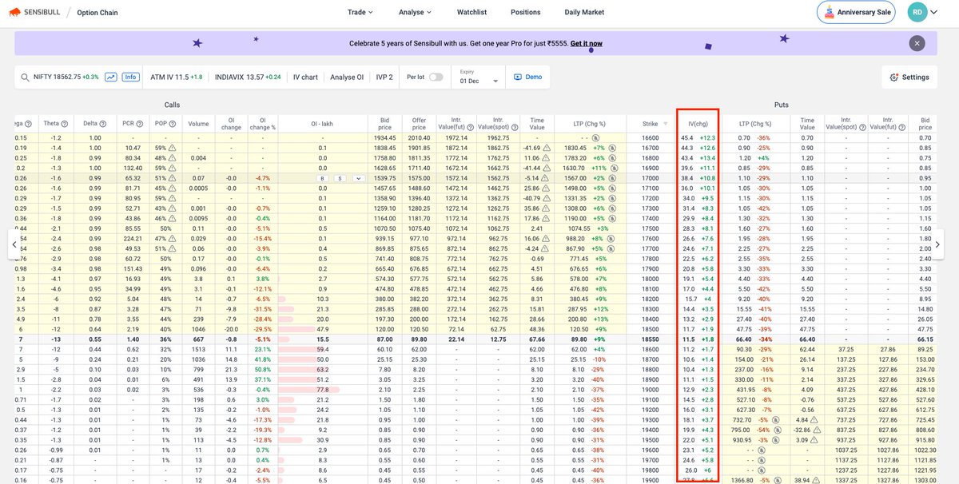Click the IVP 2 item
The image size is (959, 484).
pyautogui.click(x=384, y=77)
